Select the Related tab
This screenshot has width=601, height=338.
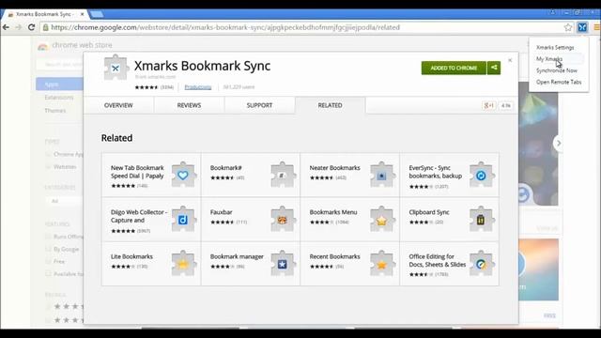pyautogui.click(x=330, y=105)
